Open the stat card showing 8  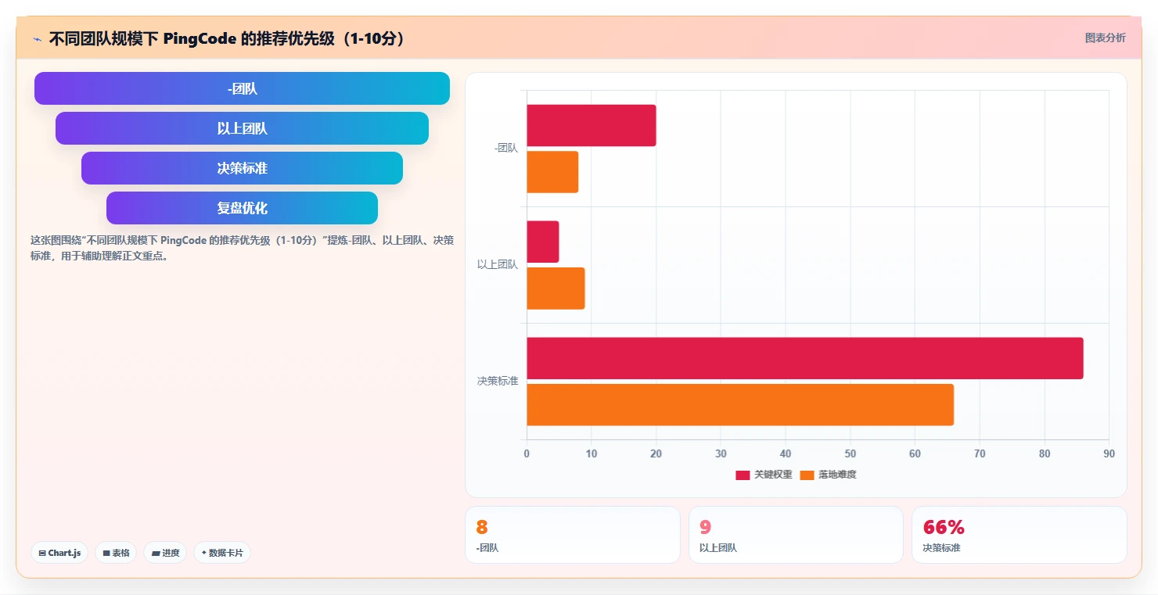(x=573, y=535)
